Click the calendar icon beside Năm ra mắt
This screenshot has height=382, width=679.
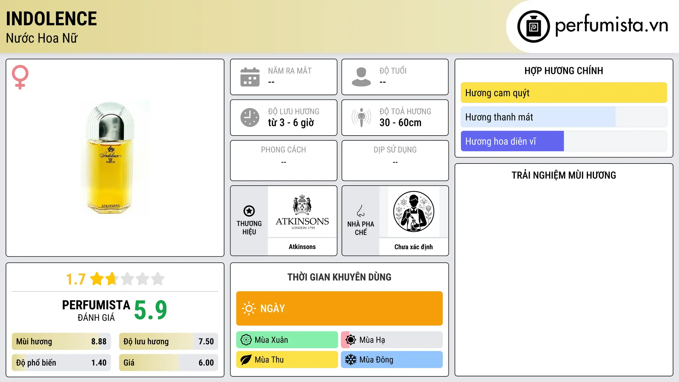(x=250, y=77)
